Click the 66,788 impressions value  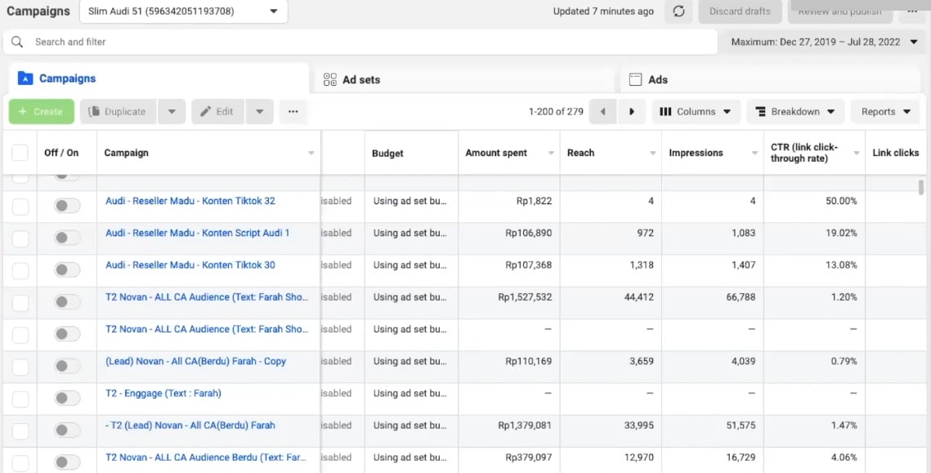click(741, 297)
